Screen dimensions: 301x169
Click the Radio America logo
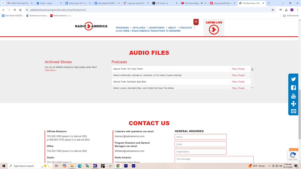pos(91,26)
